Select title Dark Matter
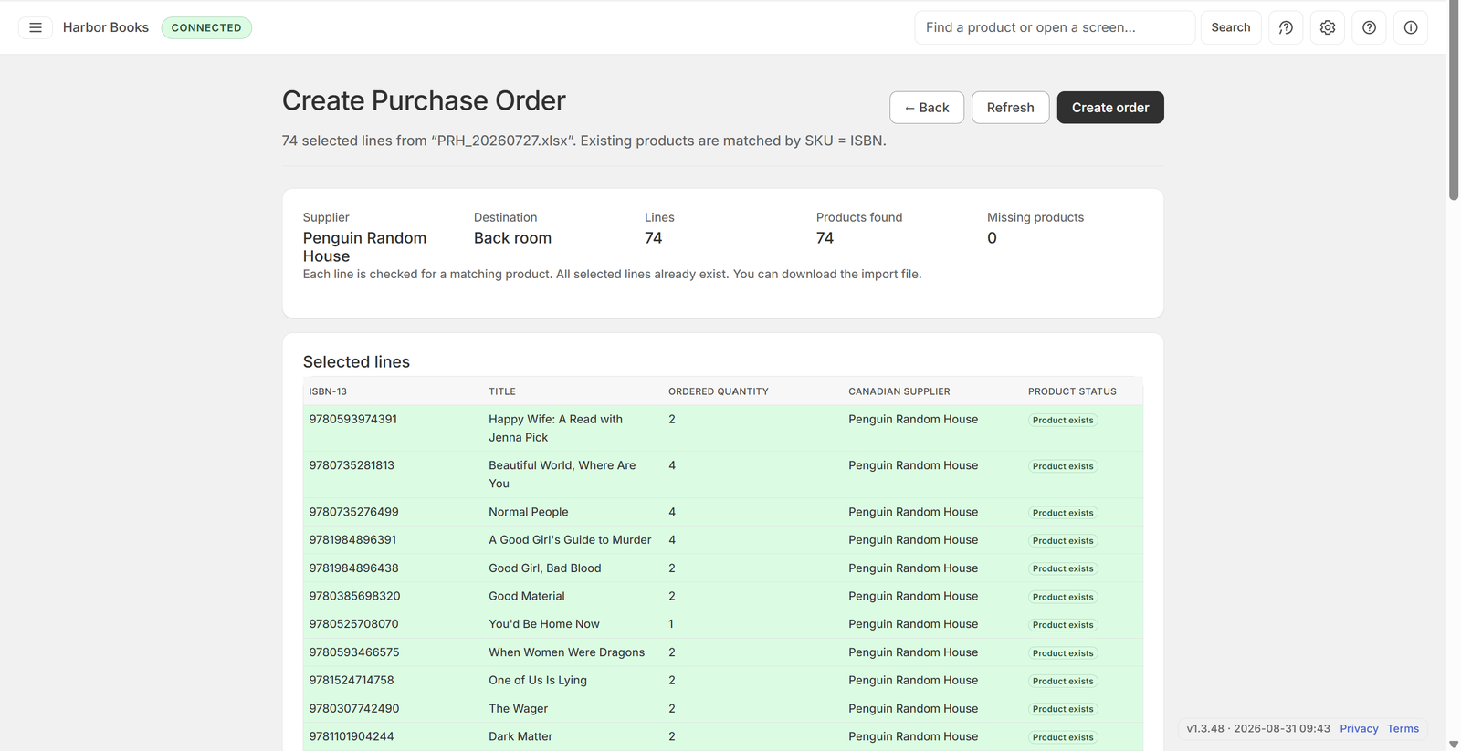 520,736
